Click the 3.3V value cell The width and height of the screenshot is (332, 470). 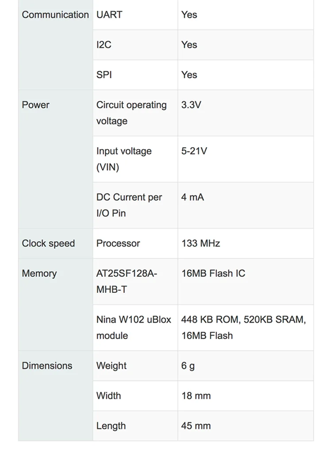pyautogui.click(x=191, y=105)
